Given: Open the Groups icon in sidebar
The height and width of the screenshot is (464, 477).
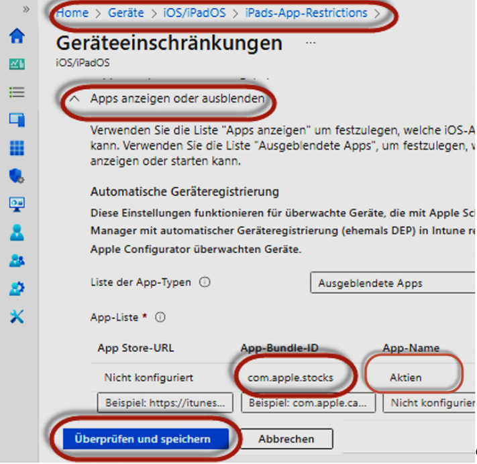Looking at the screenshot, I should (17, 261).
